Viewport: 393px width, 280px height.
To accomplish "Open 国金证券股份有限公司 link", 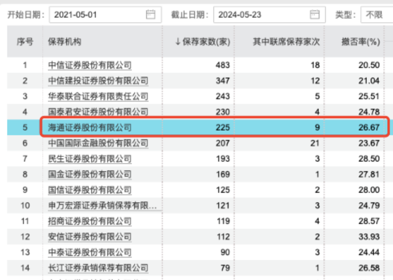I will (x=90, y=174).
